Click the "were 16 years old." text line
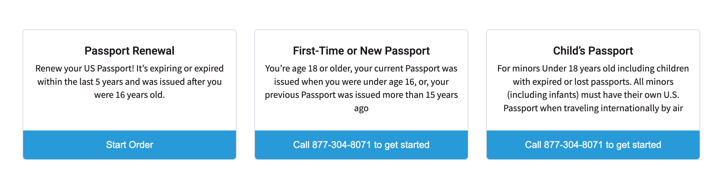718x172 pixels. [130, 95]
